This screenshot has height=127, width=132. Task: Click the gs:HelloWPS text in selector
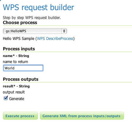point(16,31)
